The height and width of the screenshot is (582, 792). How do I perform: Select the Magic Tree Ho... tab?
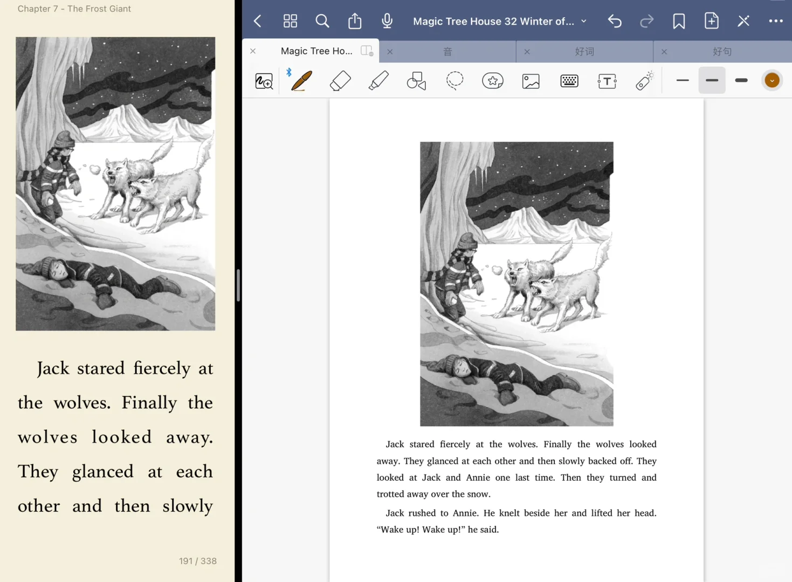click(x=316, y=51)
